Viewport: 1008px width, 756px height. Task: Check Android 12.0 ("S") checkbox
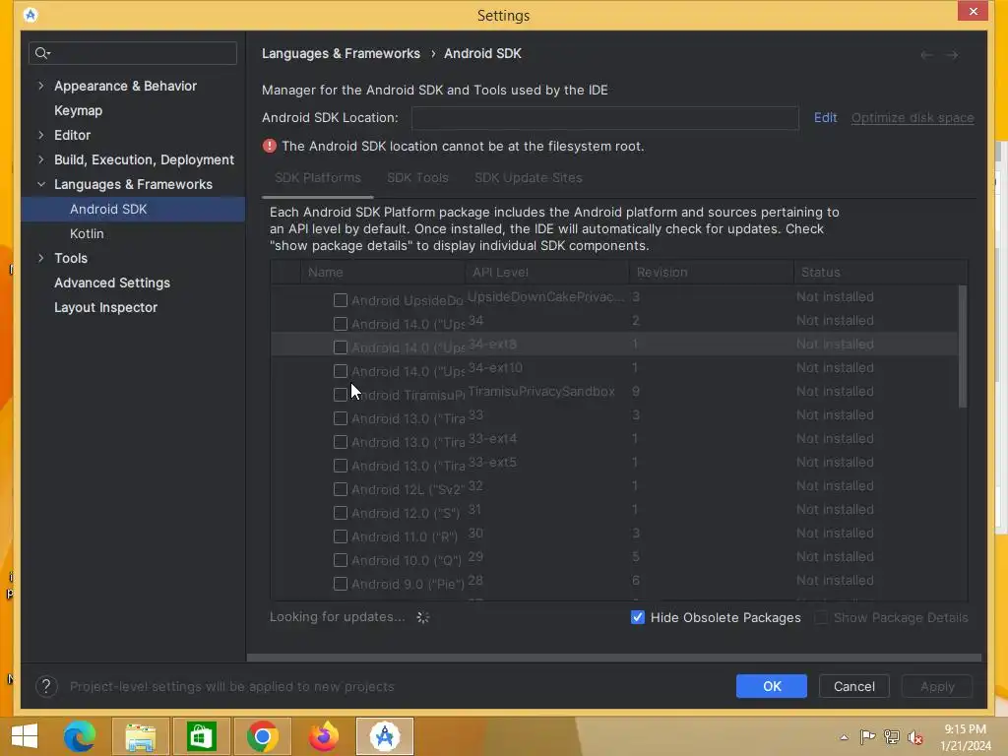[x=341, y=513]
